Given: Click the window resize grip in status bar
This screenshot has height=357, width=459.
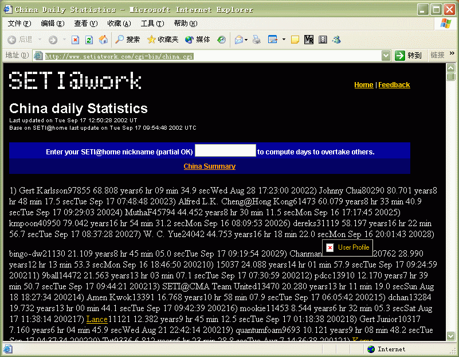Looking at the screenshot, I should (453, 350).
